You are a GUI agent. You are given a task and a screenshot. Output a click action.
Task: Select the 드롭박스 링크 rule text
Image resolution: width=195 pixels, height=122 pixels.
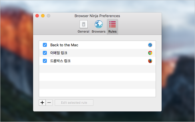(x=60, y=61)
